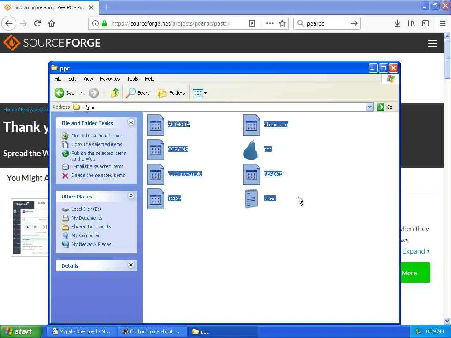This screenshot has height=338, width=451.
Task: Show site information icon in URL bar
Action: coord(95,23)
